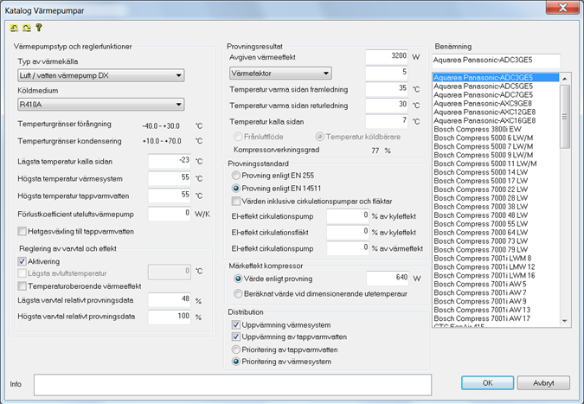Viewport: 584px width, 404px height.
Task: Open the Värmefaktor dropdown
Action: point(280,74)
